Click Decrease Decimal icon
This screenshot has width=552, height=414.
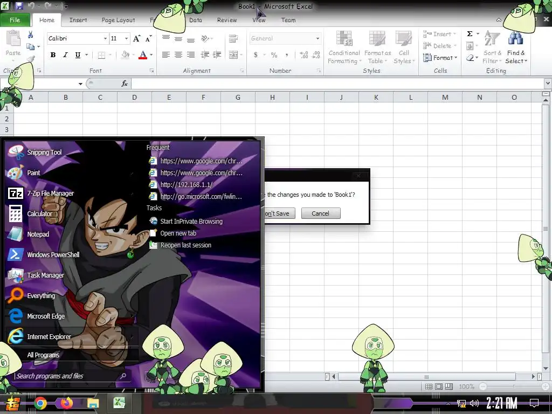pos(316,55)
